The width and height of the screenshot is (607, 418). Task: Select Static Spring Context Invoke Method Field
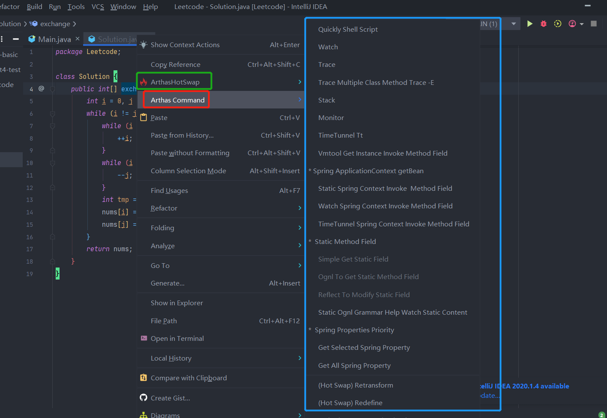tap(393, 188)
